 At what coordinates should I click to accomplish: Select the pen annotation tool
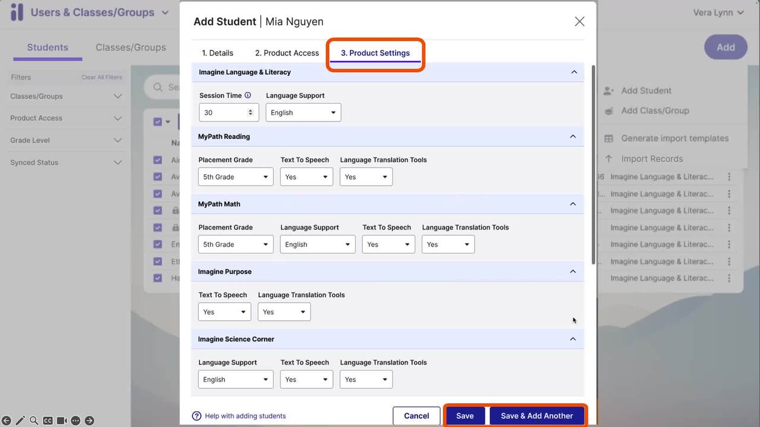coord(20,420)
